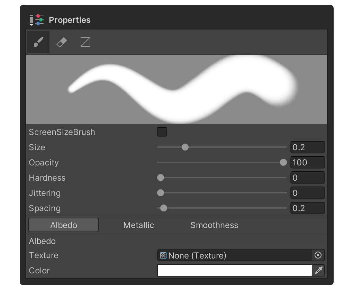Click the Hardness slider handle
The width and height of the screenshot is (353, 290).
tap(160, 178)
